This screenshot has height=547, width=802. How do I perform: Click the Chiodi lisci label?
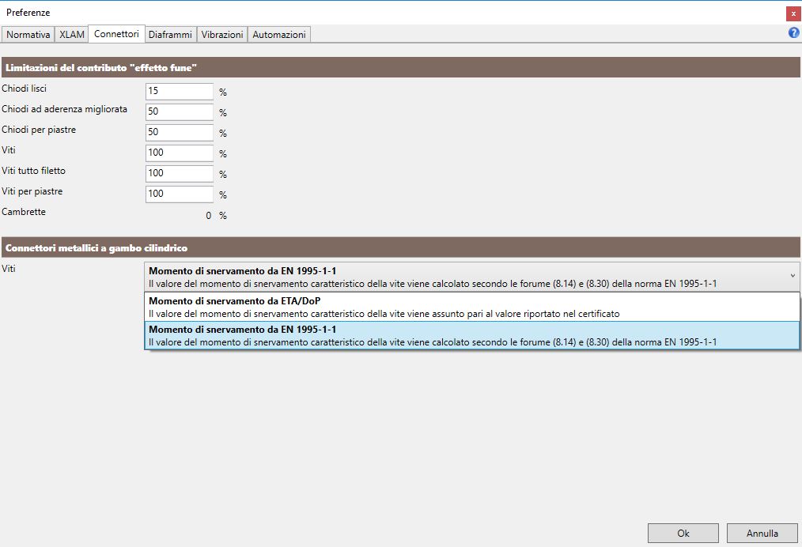pyautogui.click(x=24, y=89)
